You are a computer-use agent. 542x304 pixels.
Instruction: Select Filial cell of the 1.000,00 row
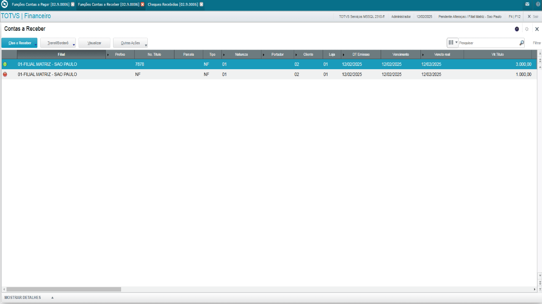[61, 74]
